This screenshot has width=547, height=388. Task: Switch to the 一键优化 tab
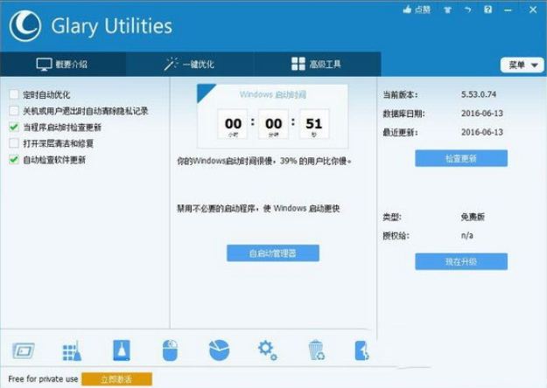click(x=190, y=64)
